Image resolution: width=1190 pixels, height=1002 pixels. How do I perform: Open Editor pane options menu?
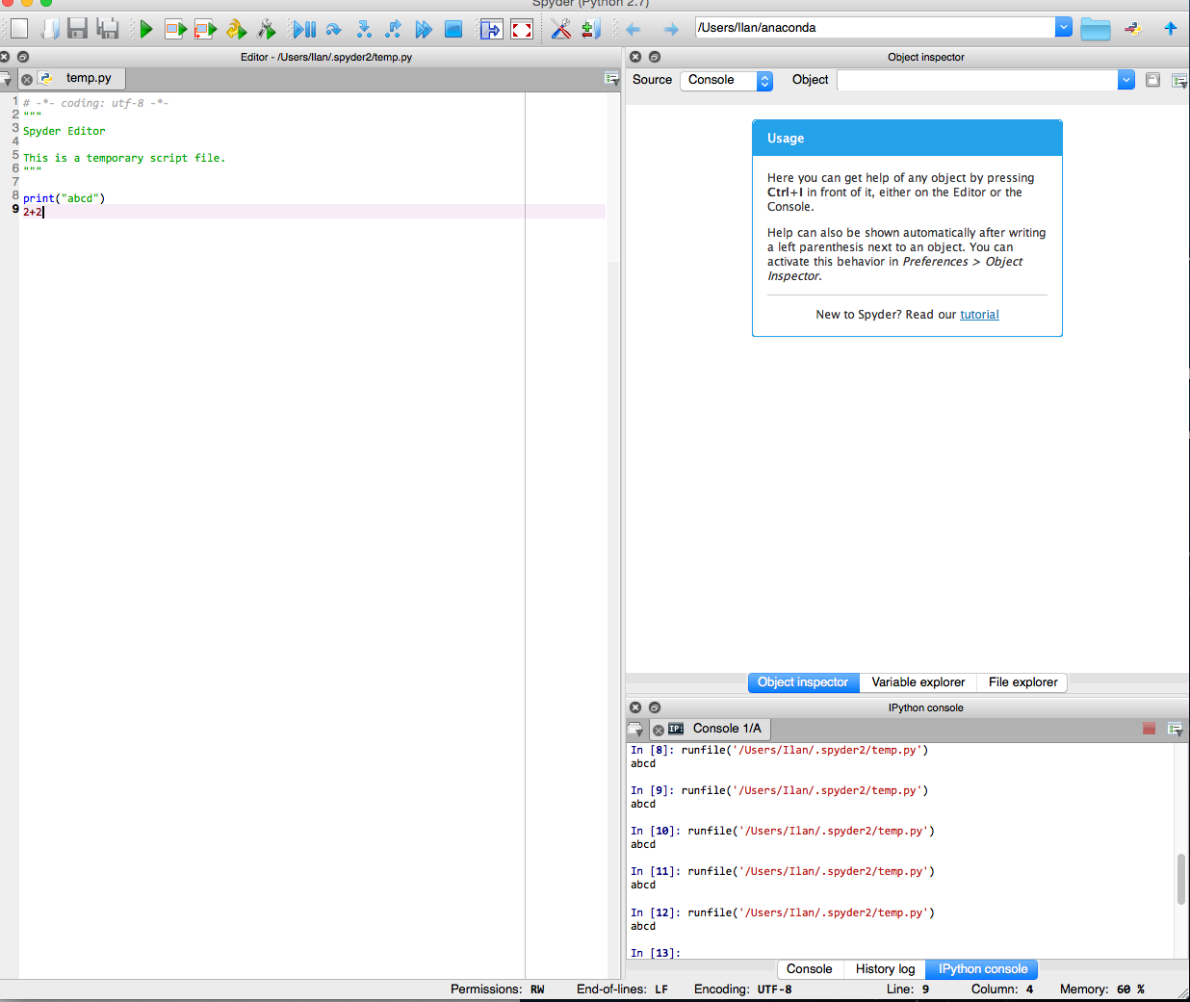[x=611, y=79]
